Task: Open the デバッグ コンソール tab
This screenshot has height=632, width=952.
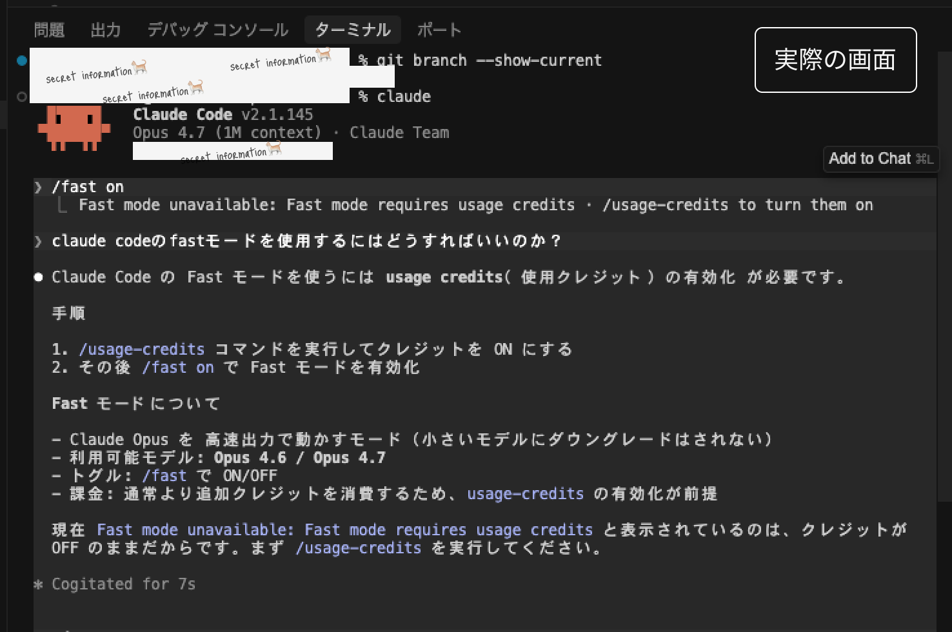Action: [217, 30]
